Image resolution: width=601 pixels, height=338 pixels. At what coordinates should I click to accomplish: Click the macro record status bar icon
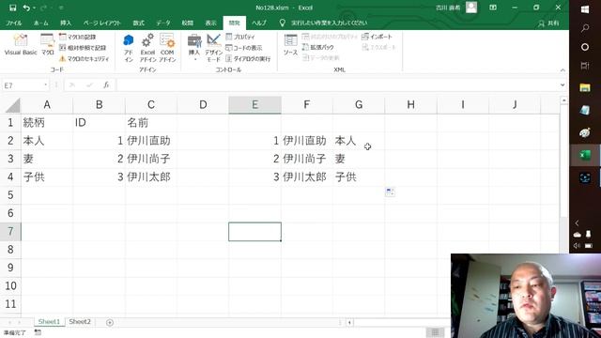click(x=38, y=332)
